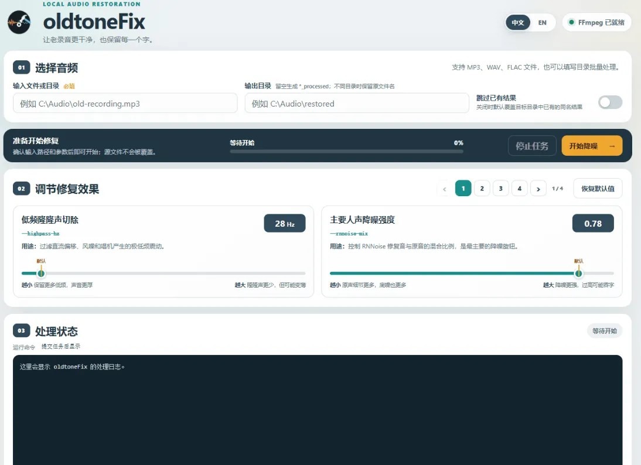
Task: Click the 准备开始修复 status title
Action: [36, 141]
